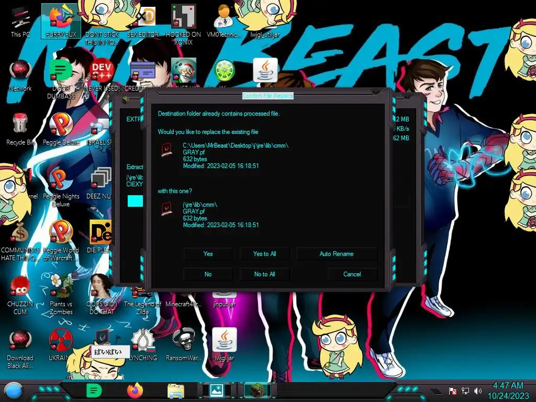Open the OOPS DID I DO THAT portrait icon
This screenshot has width=536, height=402.
[102, 295]
